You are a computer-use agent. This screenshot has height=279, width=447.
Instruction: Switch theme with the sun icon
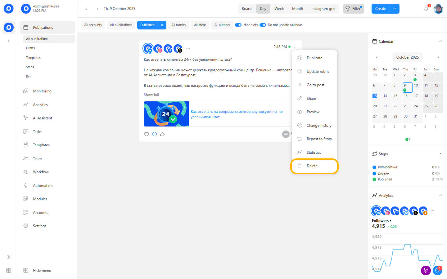coord(9,257)
